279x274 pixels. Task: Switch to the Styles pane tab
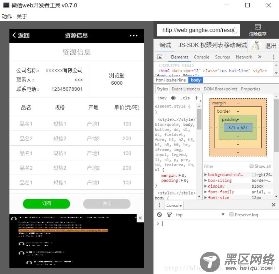tap(162, 89)
